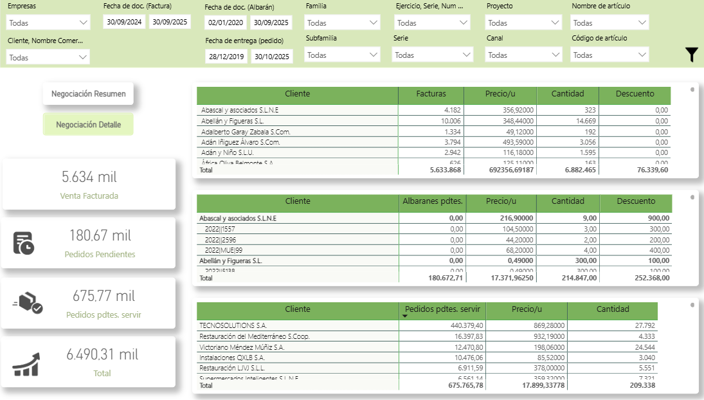704x400 pixels.
Task: Open the Negociación Resumen view
Action: pos(89,94)
